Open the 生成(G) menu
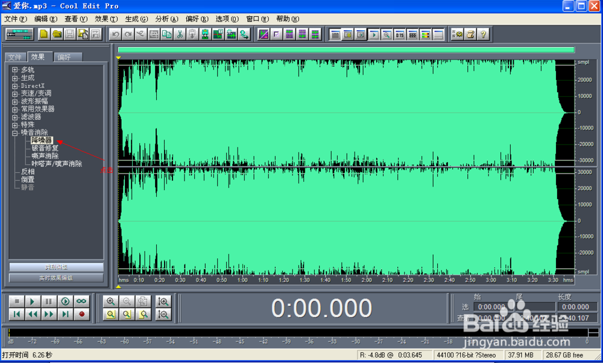The height and width of the screenshot is (363, 603). click(x=136, y=19)
